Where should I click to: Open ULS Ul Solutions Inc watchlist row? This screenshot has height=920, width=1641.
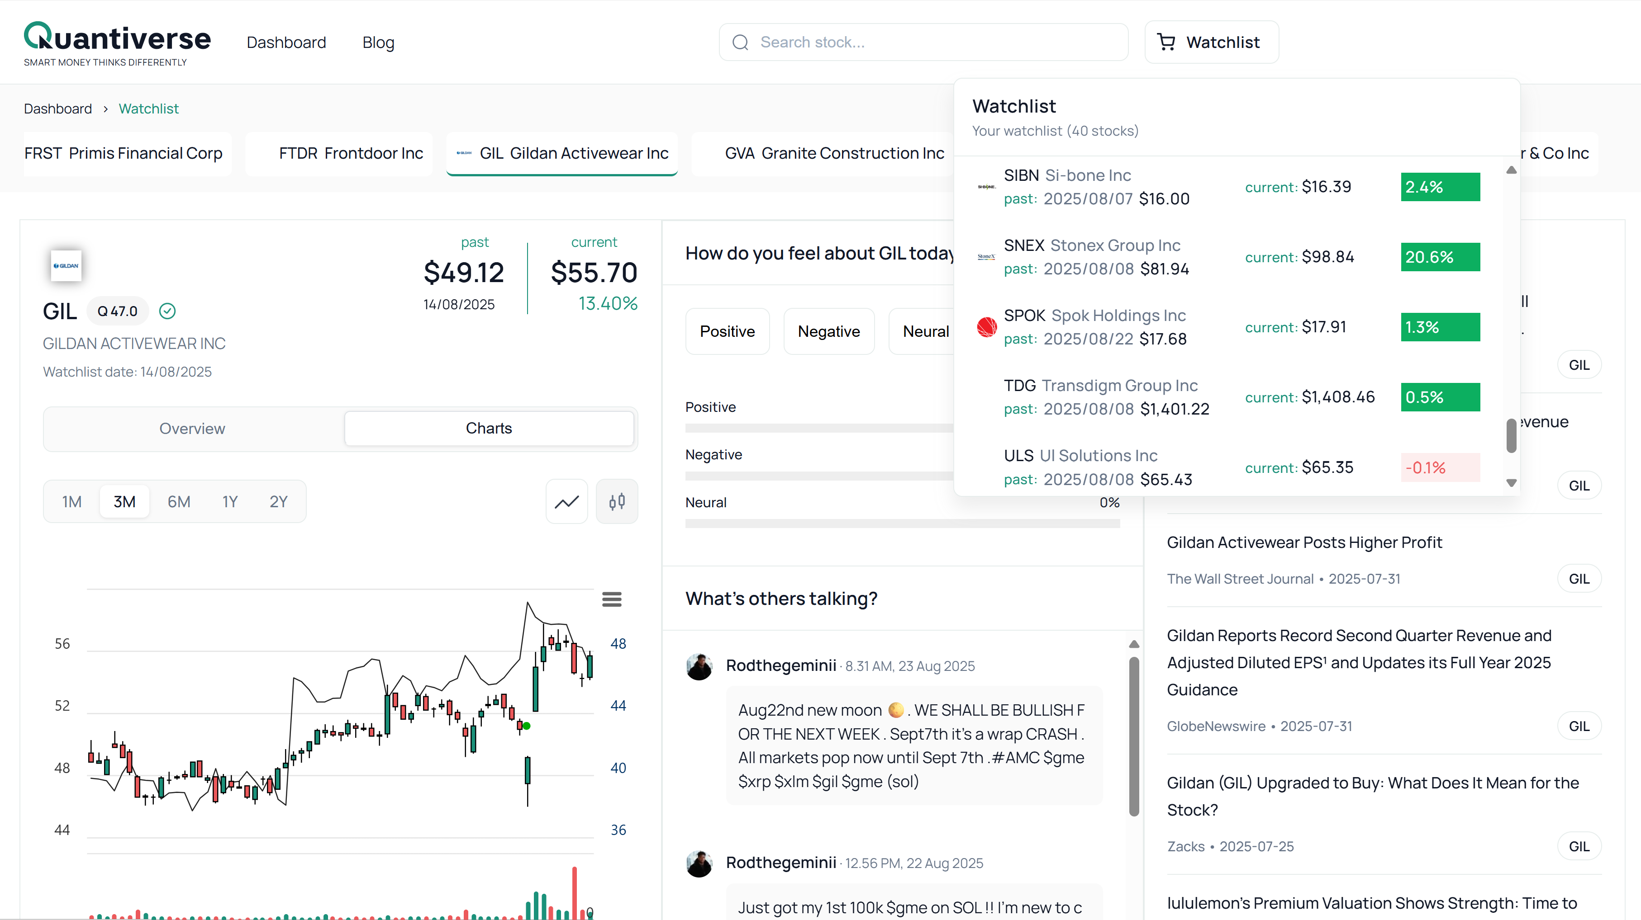pos(1229,467)
